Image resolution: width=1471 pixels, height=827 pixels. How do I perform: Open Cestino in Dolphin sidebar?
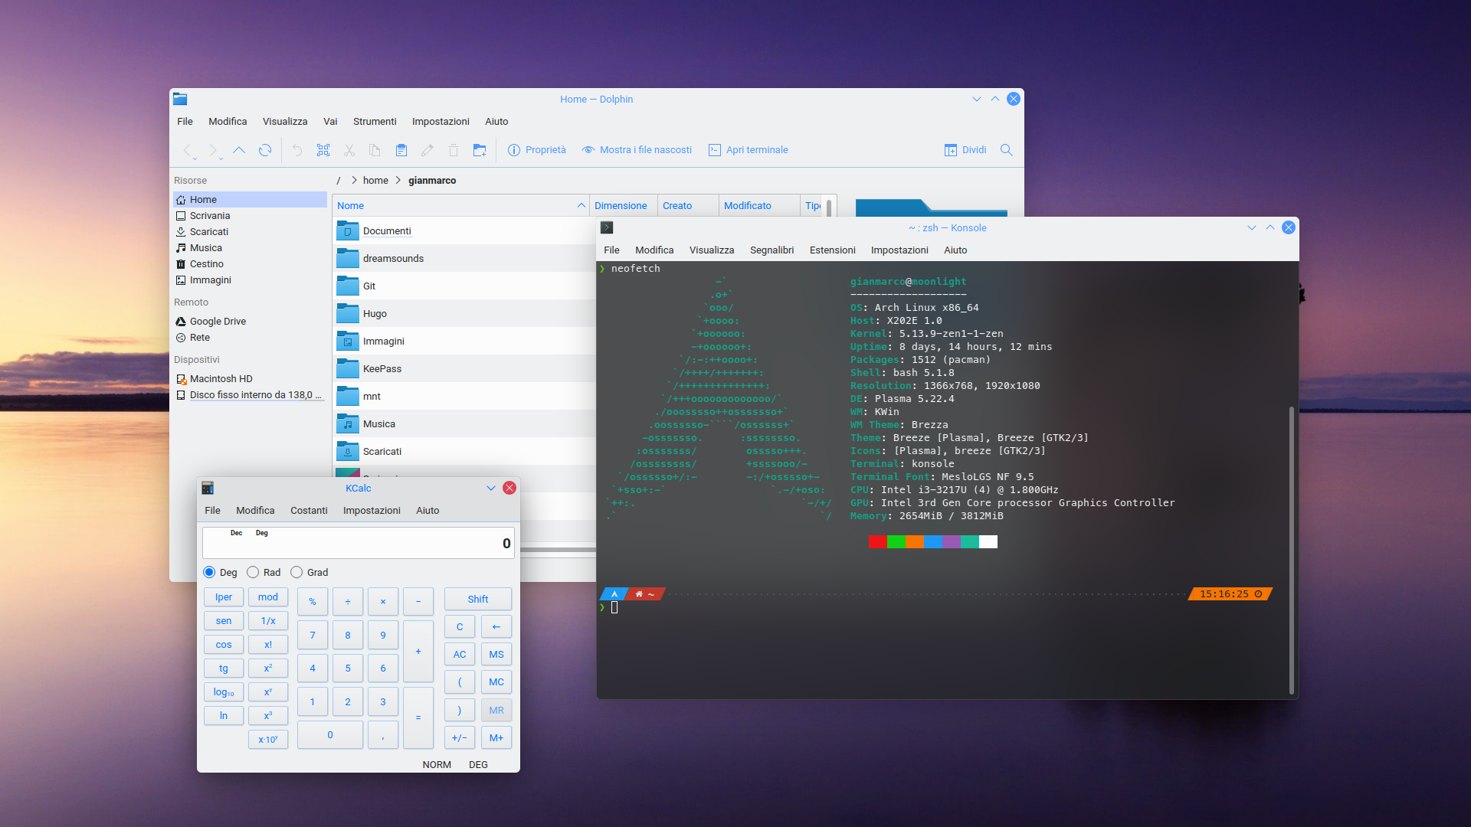pyautogui.click(x=250, y=264)
